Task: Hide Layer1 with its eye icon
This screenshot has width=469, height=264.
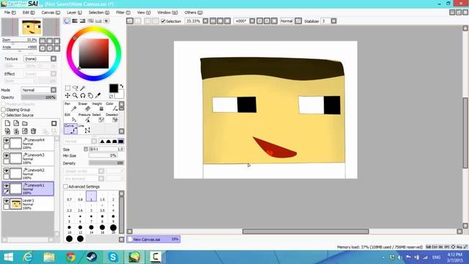Action: pyautogui.click(x=6, y=200)
